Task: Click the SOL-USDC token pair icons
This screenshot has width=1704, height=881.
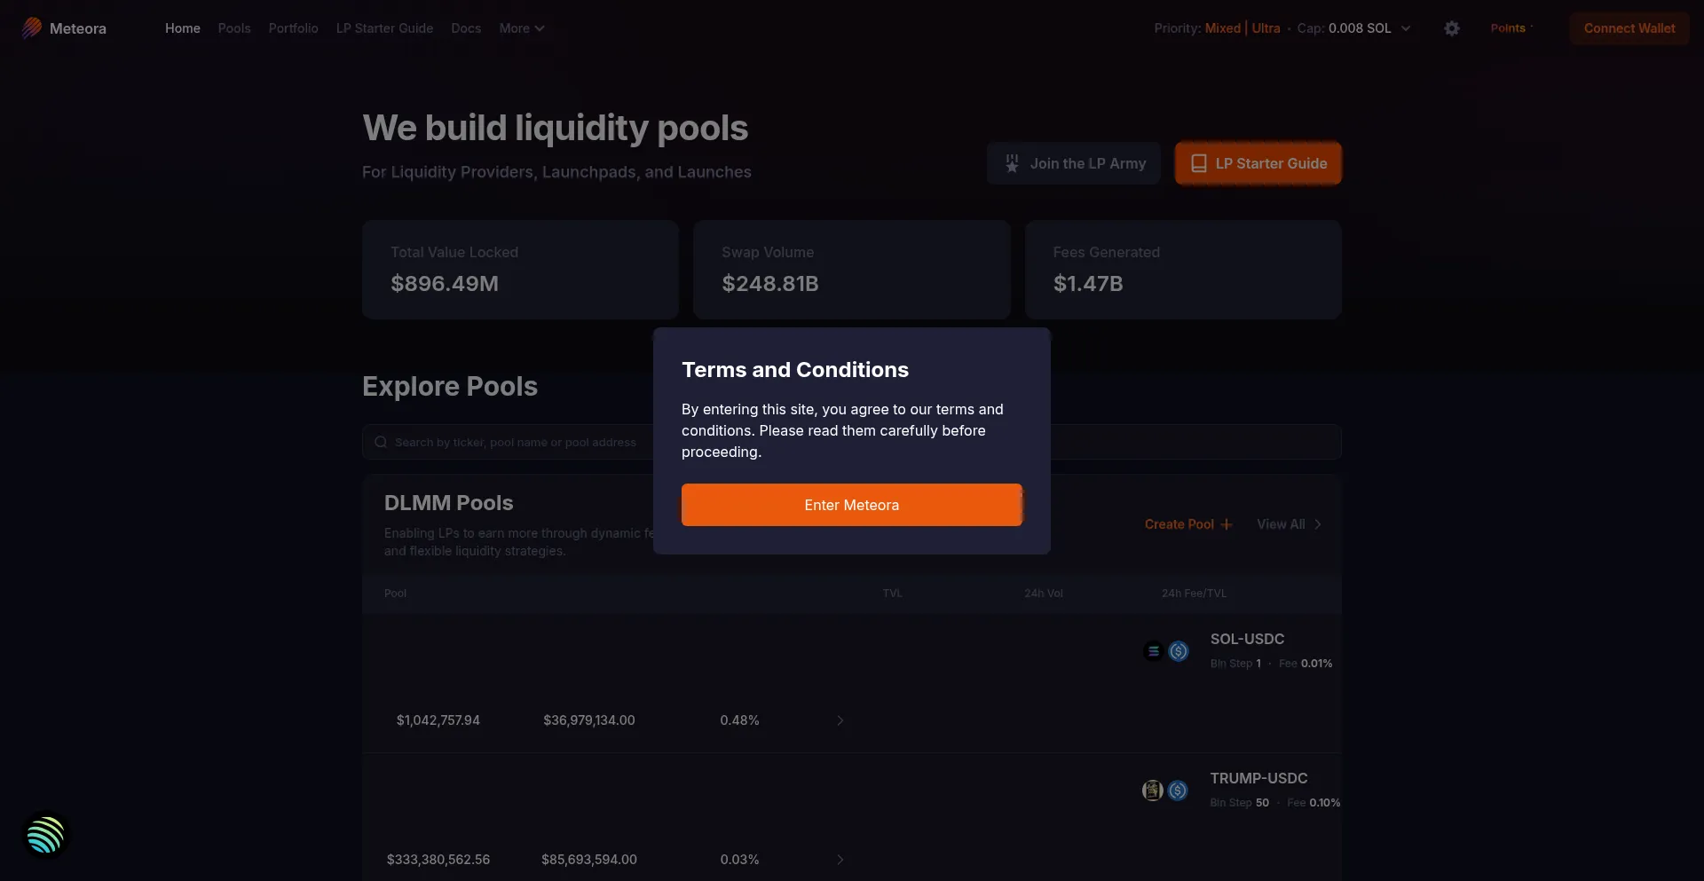Action: [1166, 651]
